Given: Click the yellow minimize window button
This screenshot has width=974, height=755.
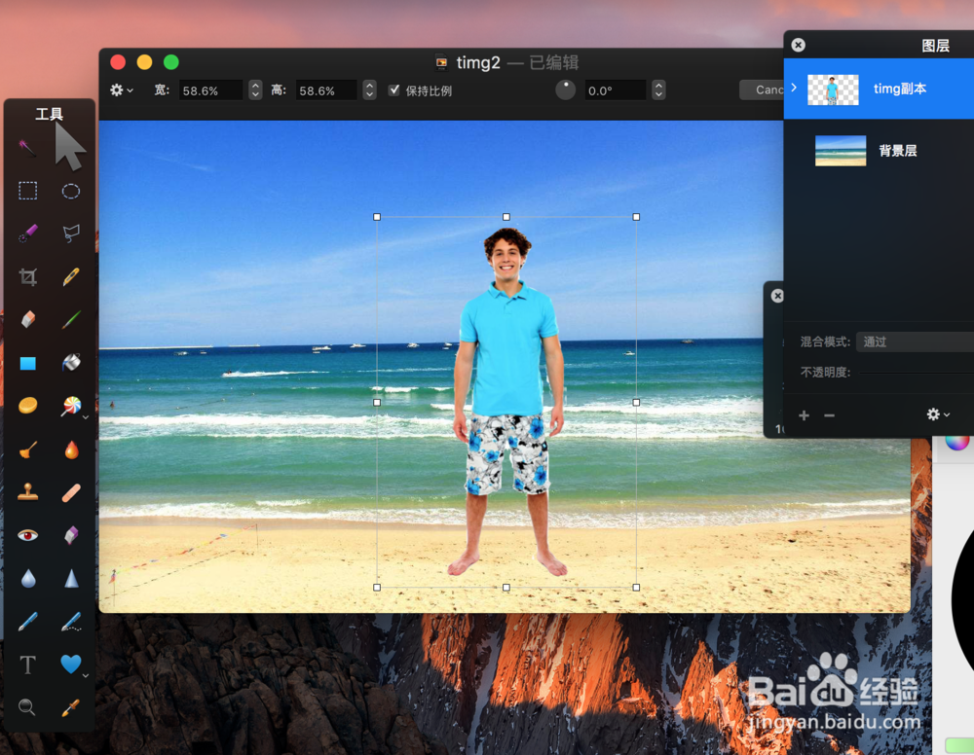Looking at the screenshot, I should (144, 62).
